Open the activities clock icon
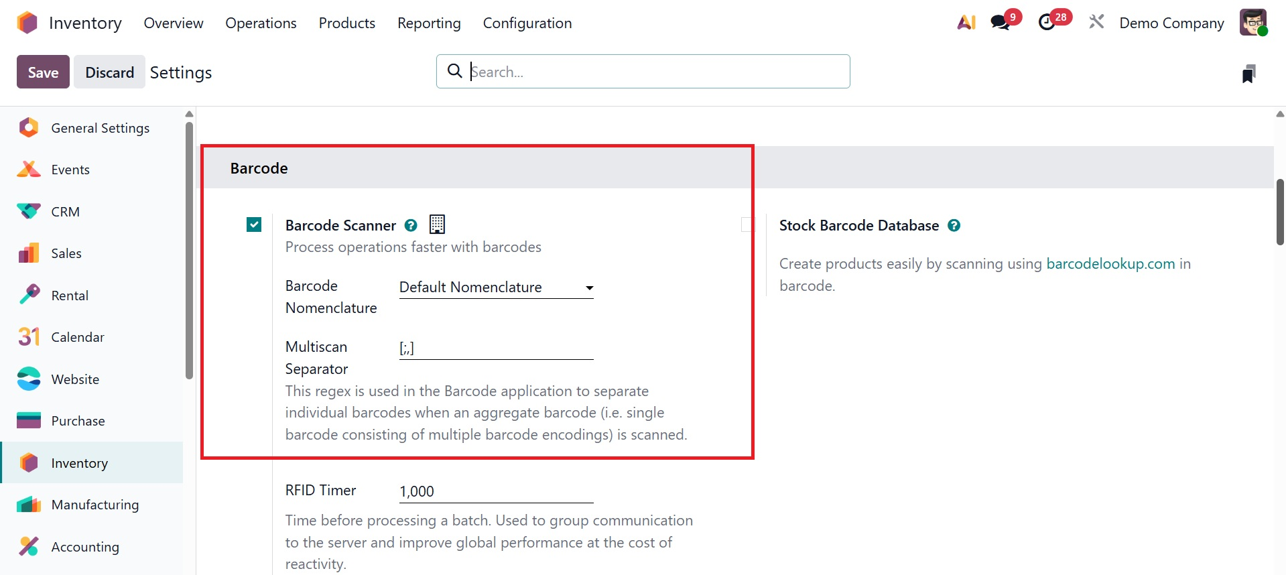Screen dimensions: 1286x575 tap(1047, 23)
